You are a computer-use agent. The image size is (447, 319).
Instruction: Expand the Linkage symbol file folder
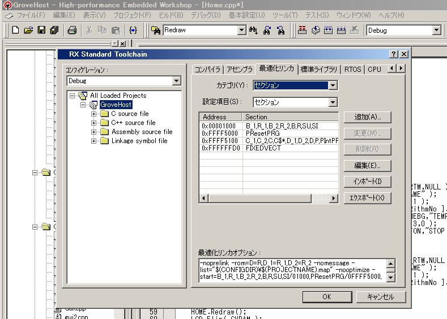point(93,141)
